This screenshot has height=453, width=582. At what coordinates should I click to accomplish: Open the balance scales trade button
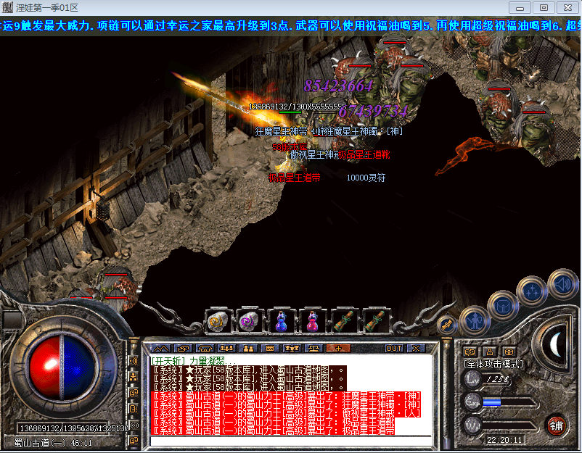tap(313, 349)
